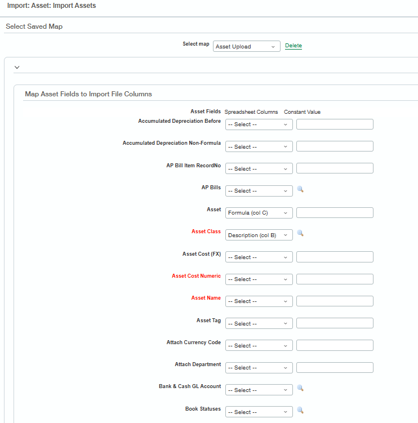Screen dimensions: 418x423
Task: Delete the selected saved map
Action: tap(294, 46)
